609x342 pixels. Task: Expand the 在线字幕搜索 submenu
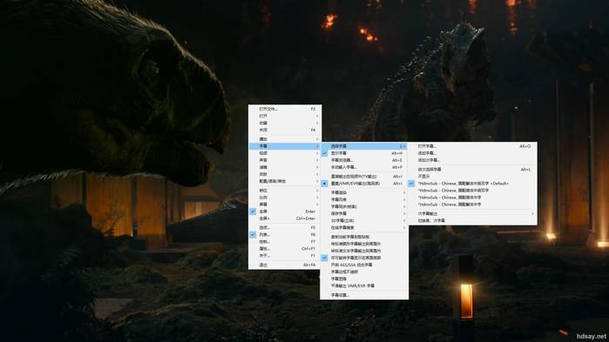click(x=364, y=228)
